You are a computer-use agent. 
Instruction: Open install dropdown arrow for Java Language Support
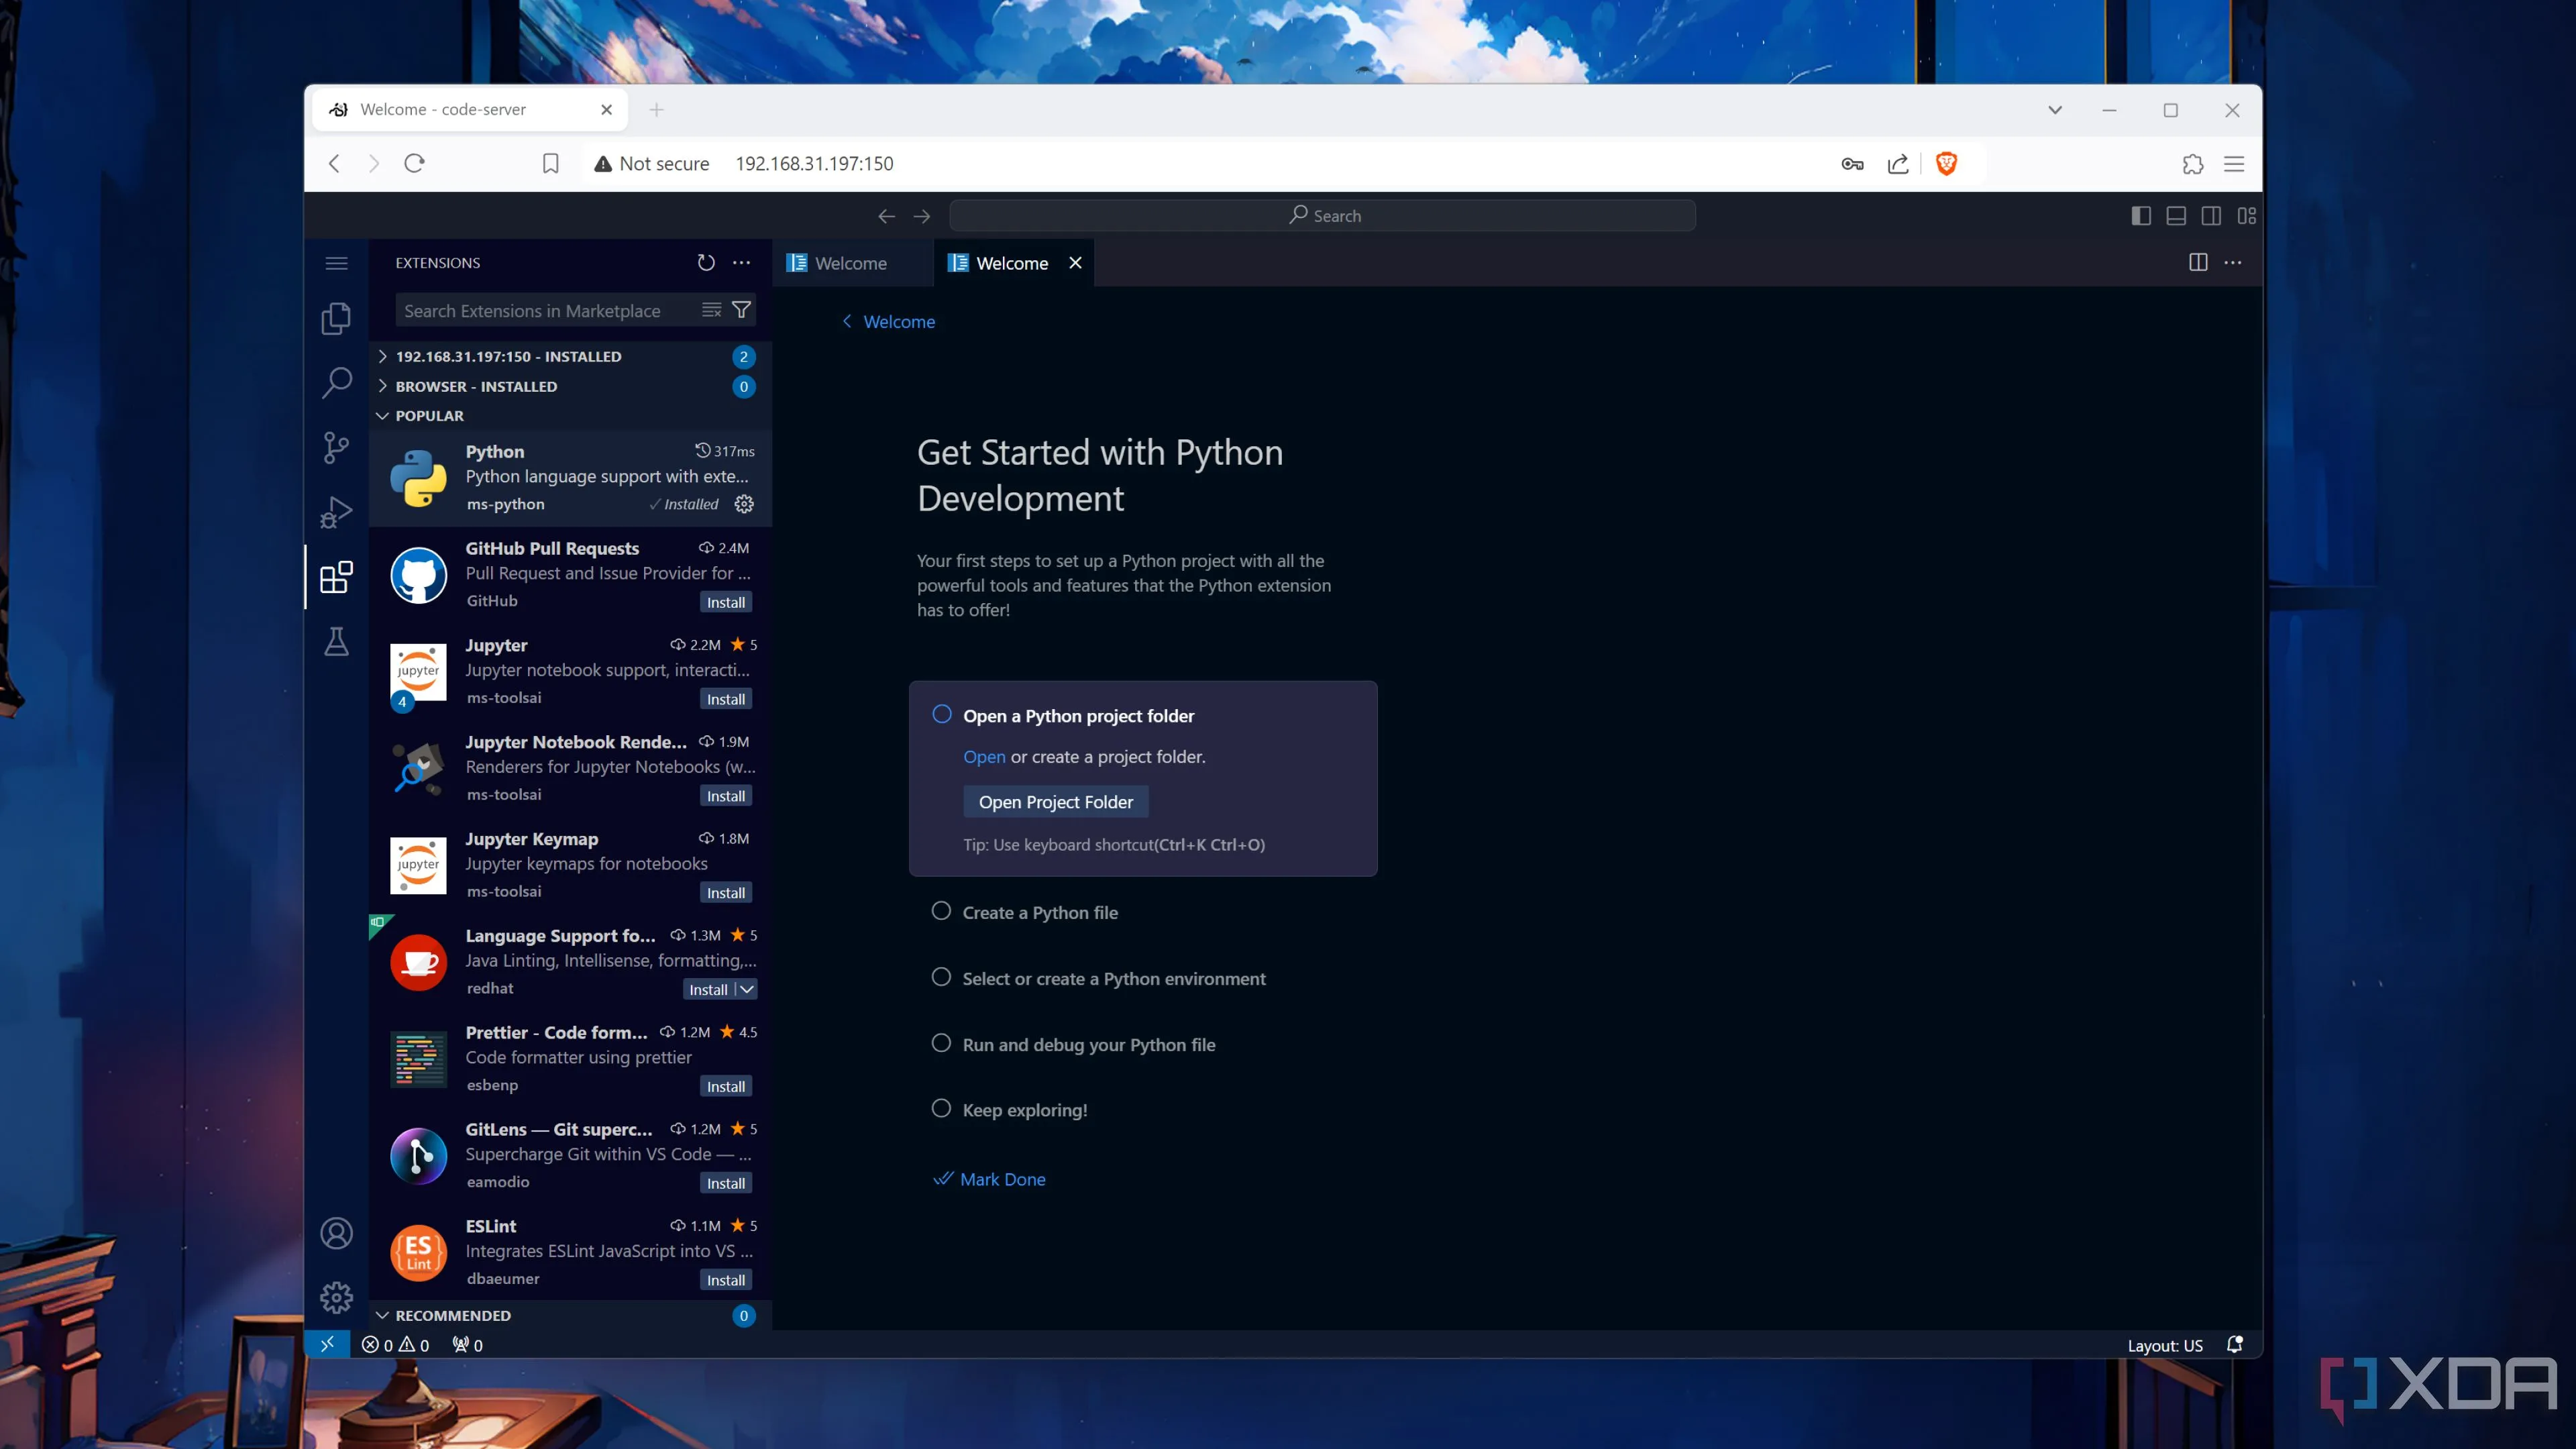747,989
